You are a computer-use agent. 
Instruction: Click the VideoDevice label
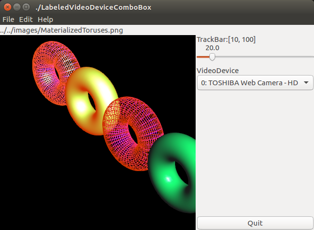point(218,71)
